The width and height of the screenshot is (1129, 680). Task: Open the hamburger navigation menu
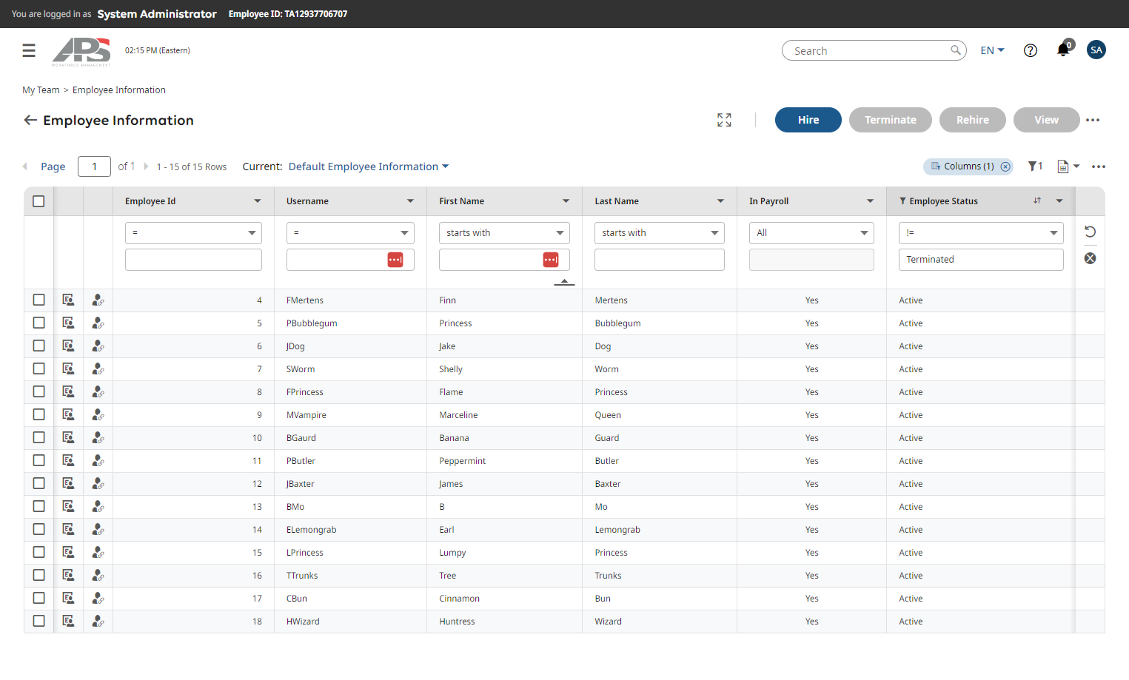(x=29, y=50)
